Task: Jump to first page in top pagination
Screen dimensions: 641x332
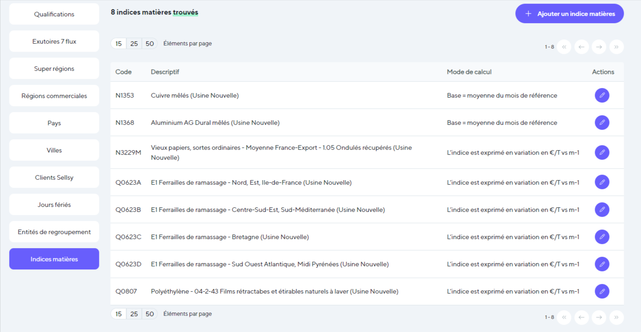Action: (x=564, y=47)
